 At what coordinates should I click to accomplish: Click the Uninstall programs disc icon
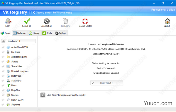8,71
